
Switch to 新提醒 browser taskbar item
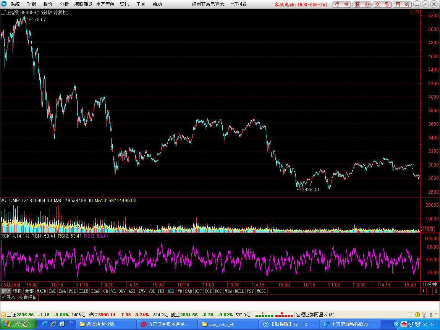(290, 324)
